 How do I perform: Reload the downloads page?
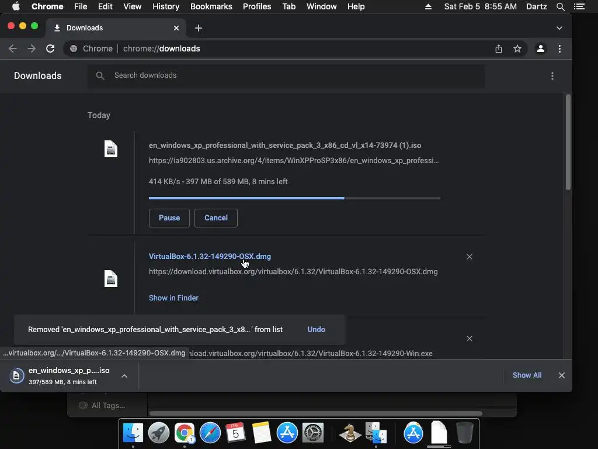point(50,49)
